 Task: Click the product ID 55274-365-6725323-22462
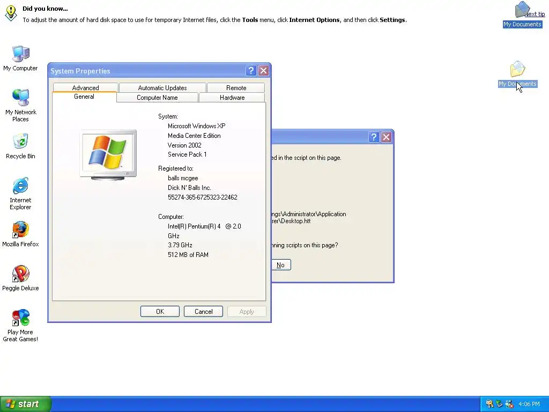pos(202,197)
